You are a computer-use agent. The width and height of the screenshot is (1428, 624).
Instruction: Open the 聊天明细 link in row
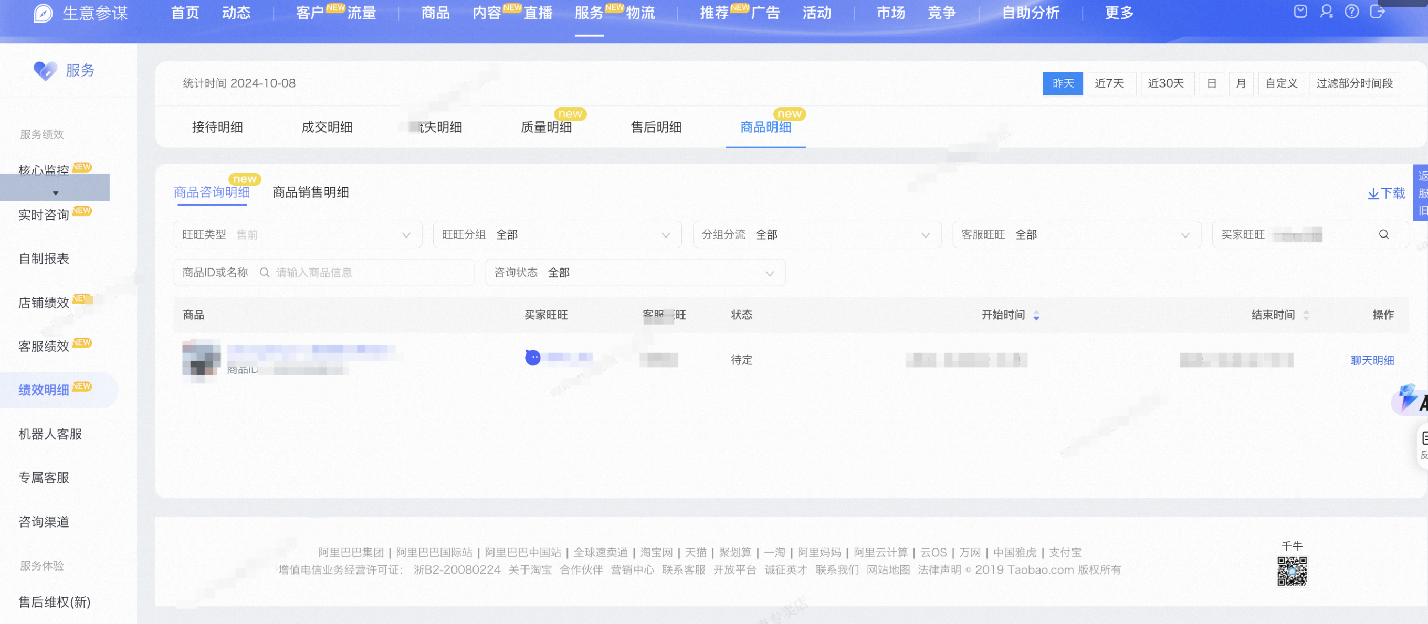pyautogui.click(x=1372, y=360)
